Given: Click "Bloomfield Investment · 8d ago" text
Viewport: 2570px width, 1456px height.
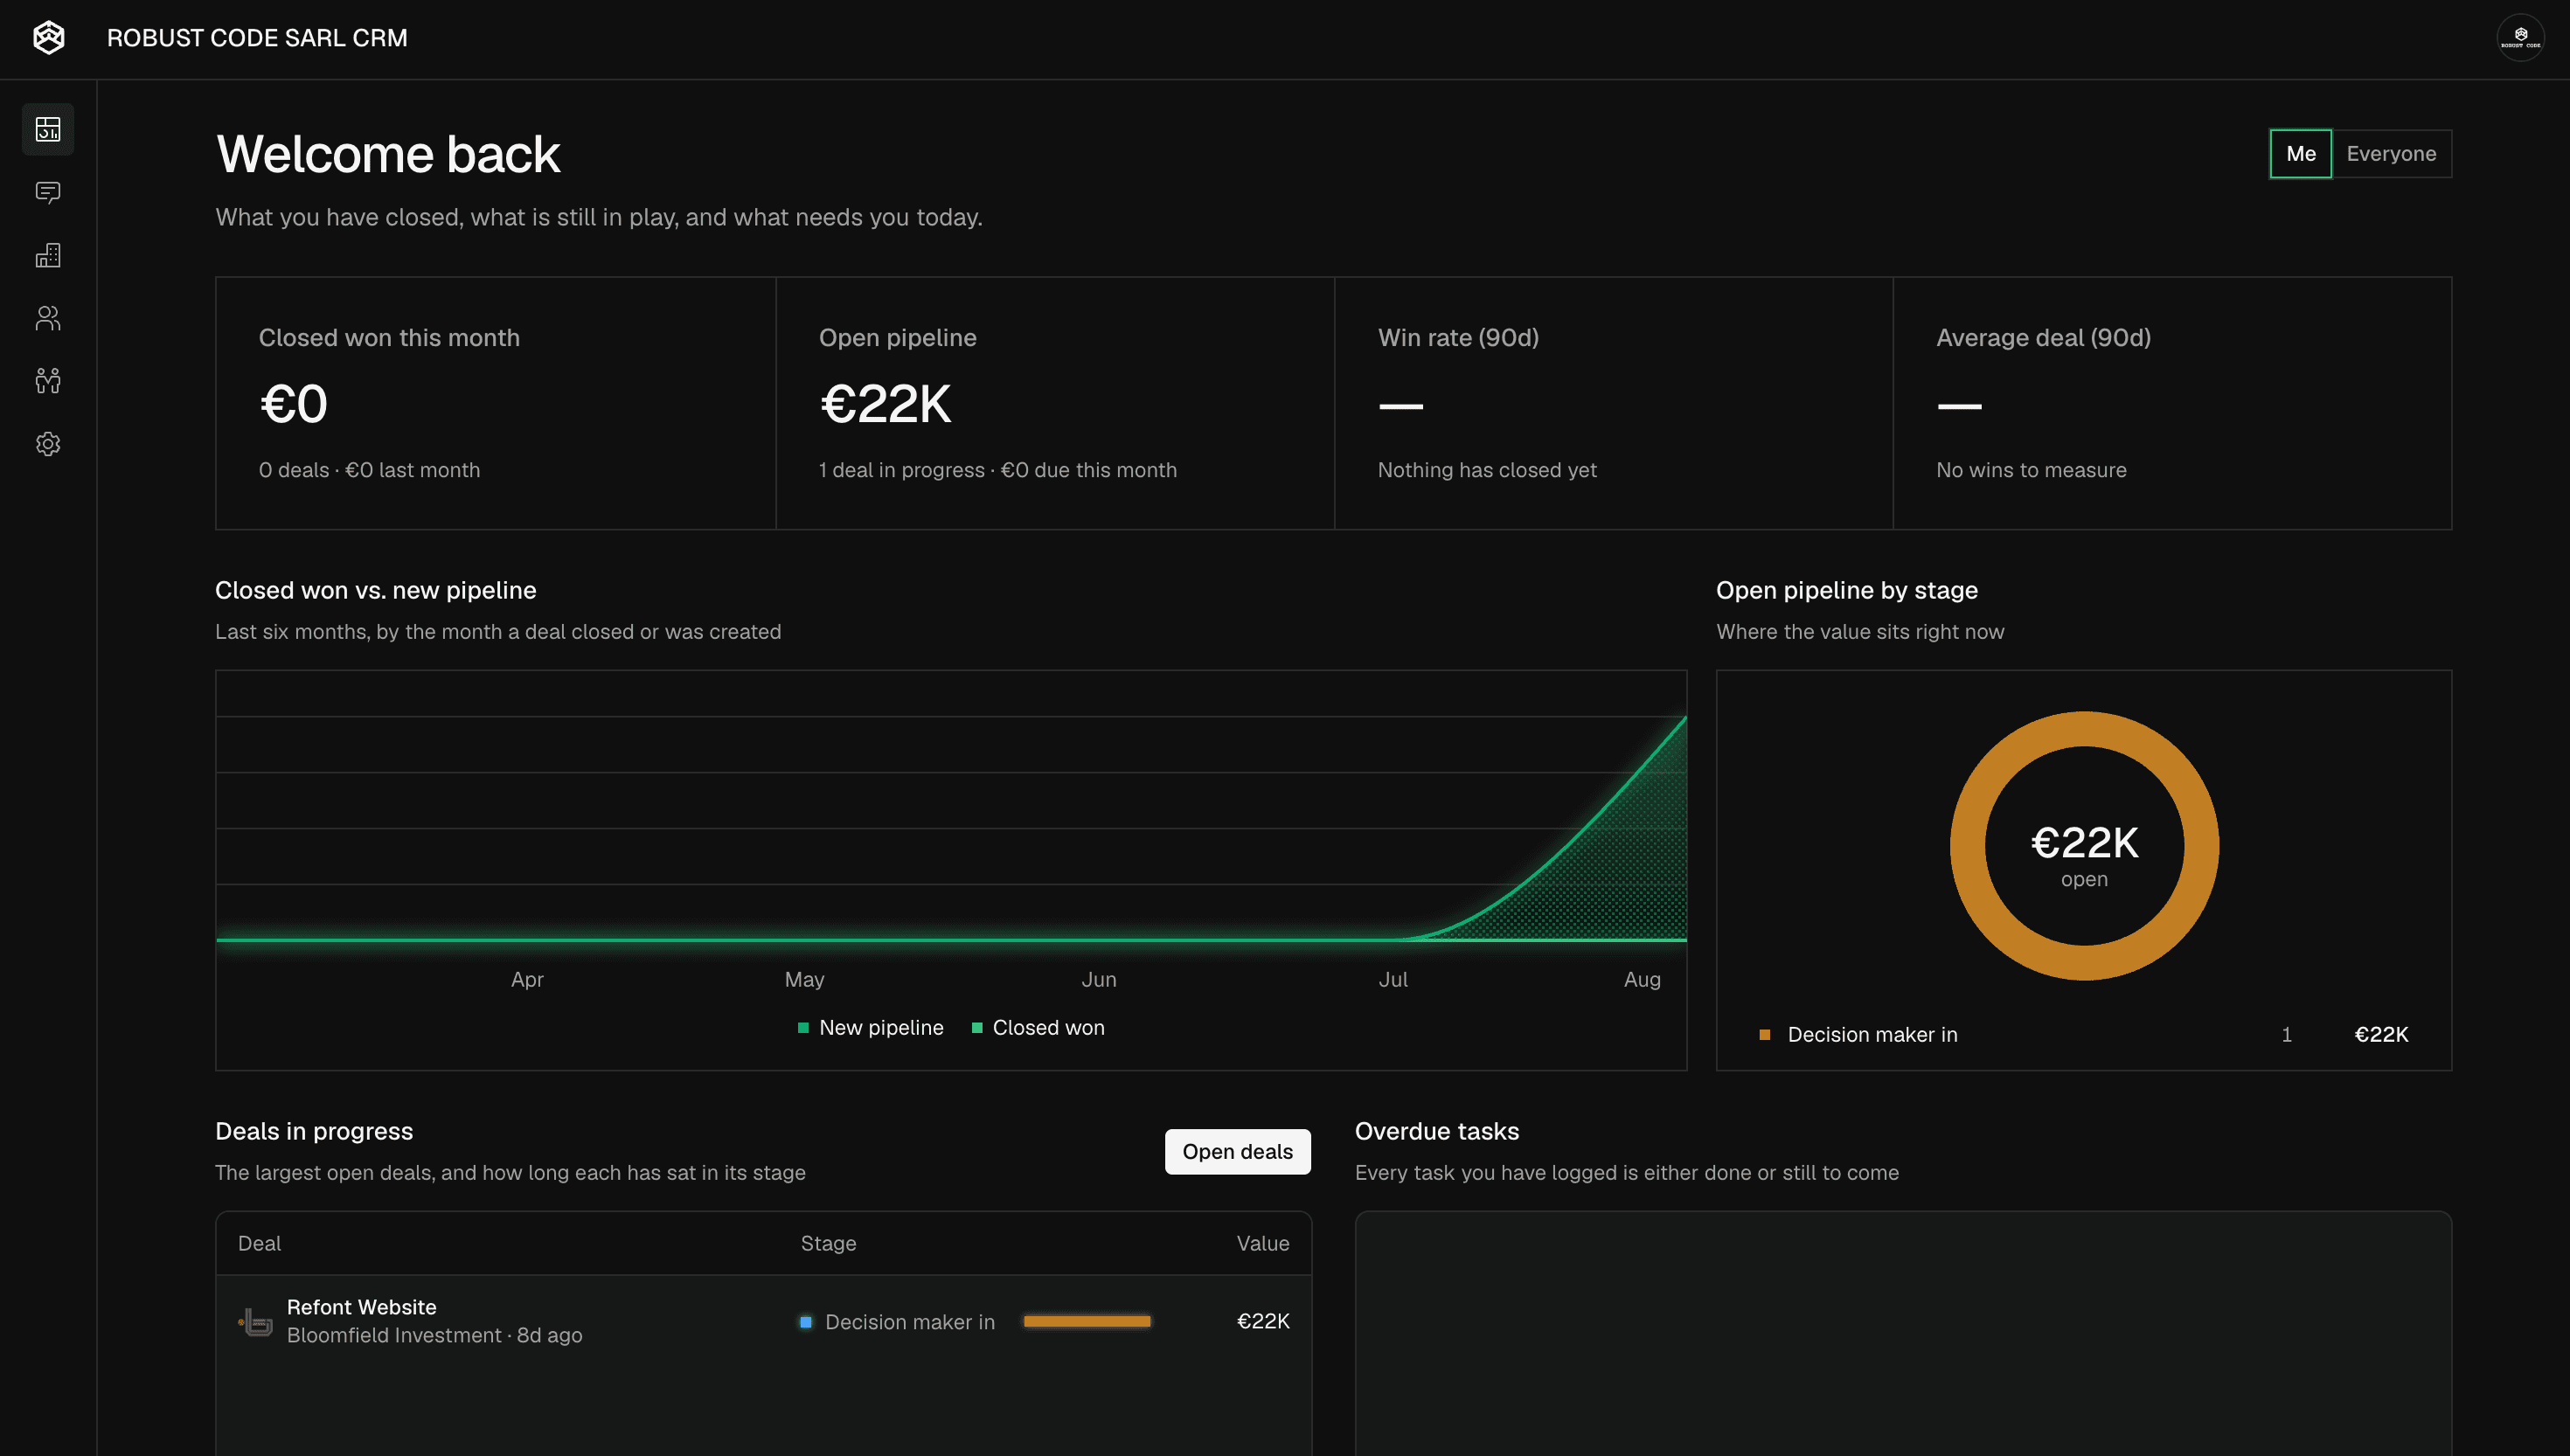Looking at the screenshot, I should point(434,1335).
